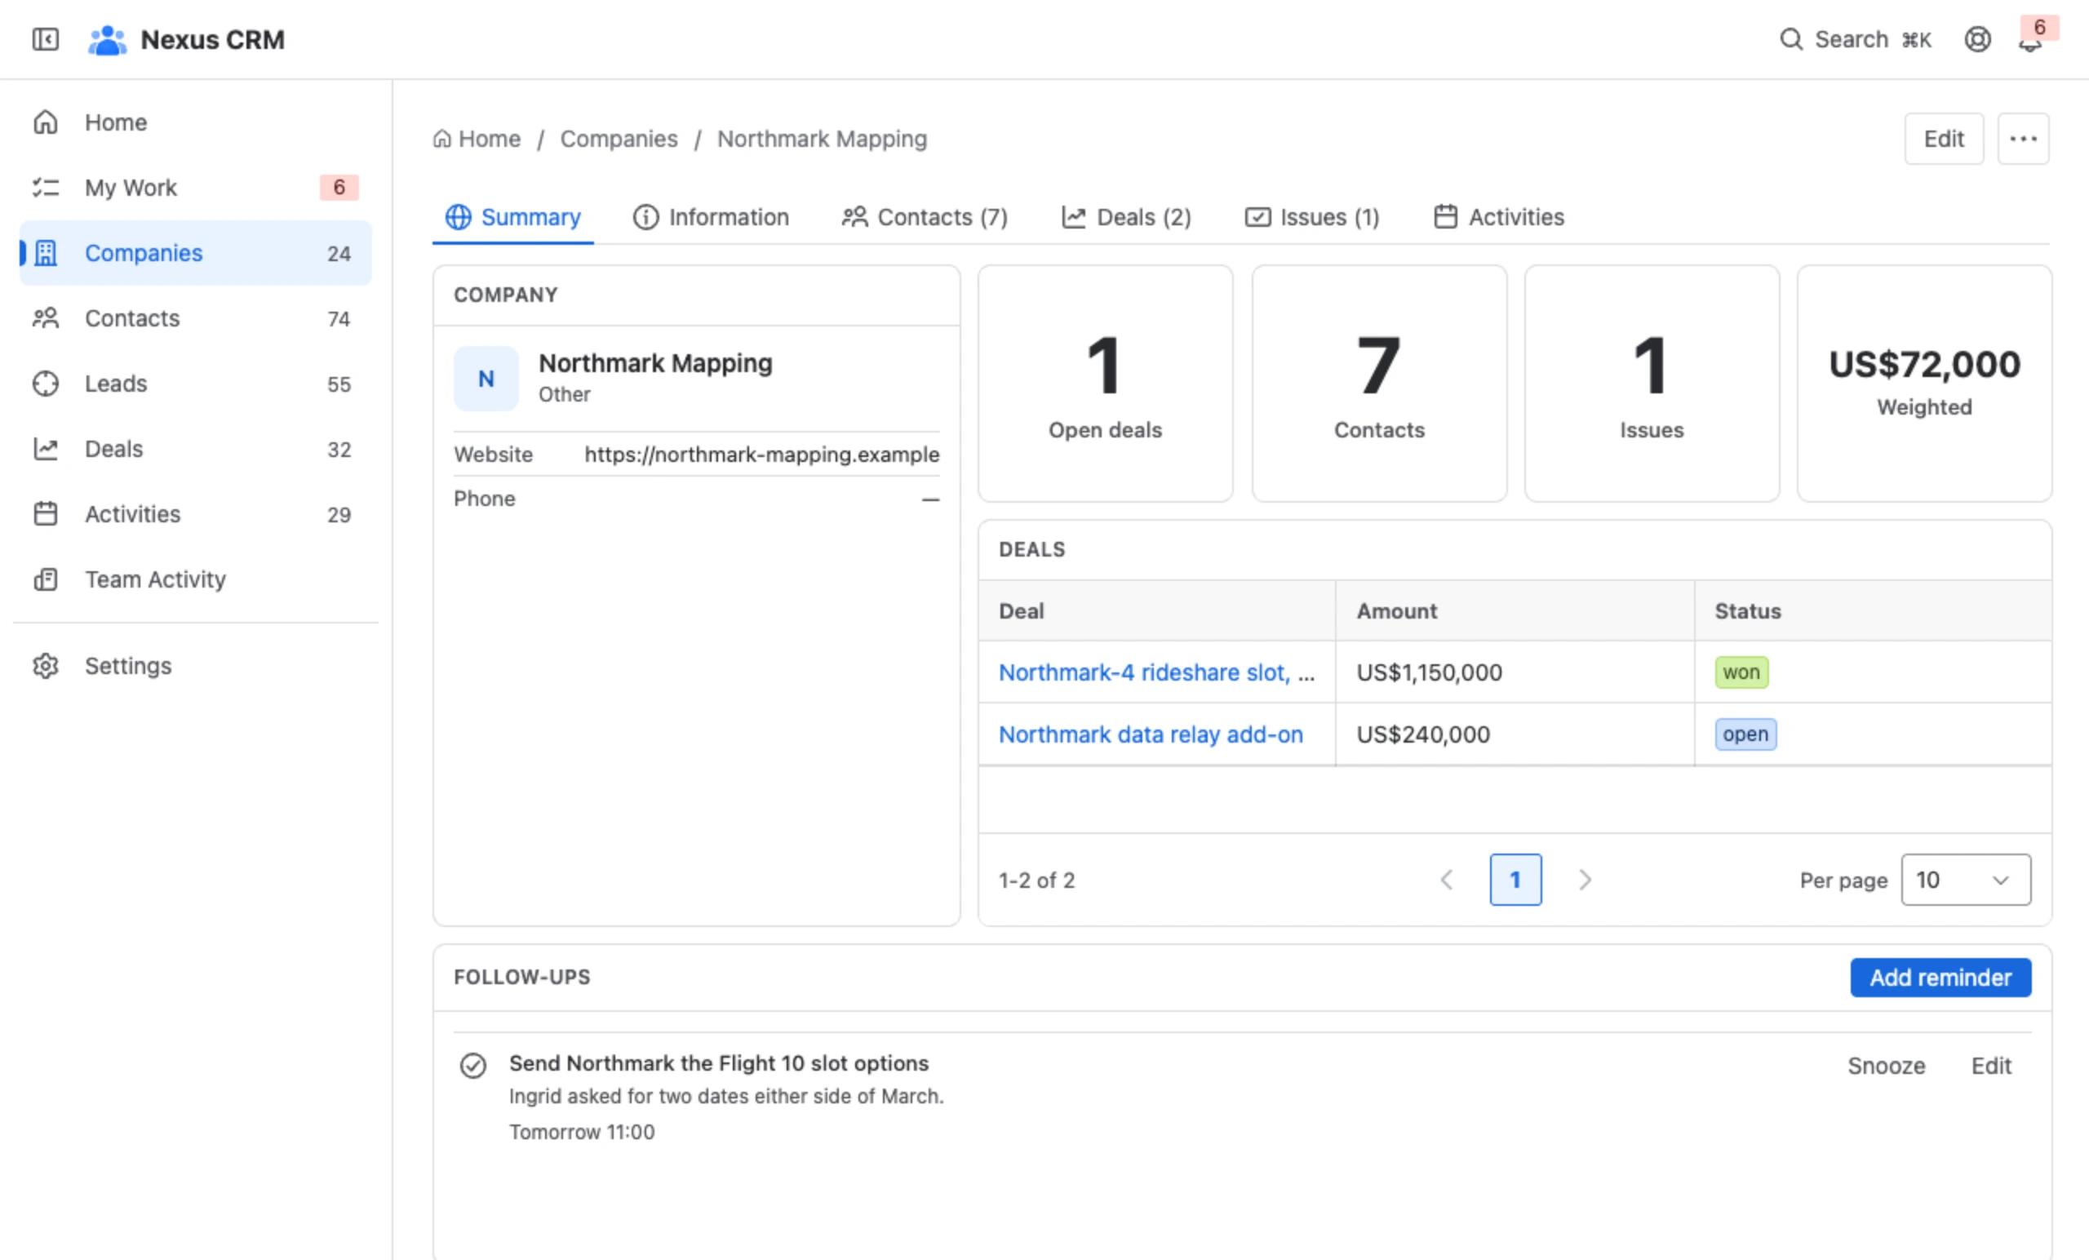Open the help lifebuoy icon
2089x1260 pixels.
pyautogui.click(x=1977, y=39)
